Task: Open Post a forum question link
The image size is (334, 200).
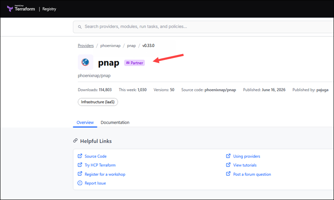Action: [x=252, y=174]
